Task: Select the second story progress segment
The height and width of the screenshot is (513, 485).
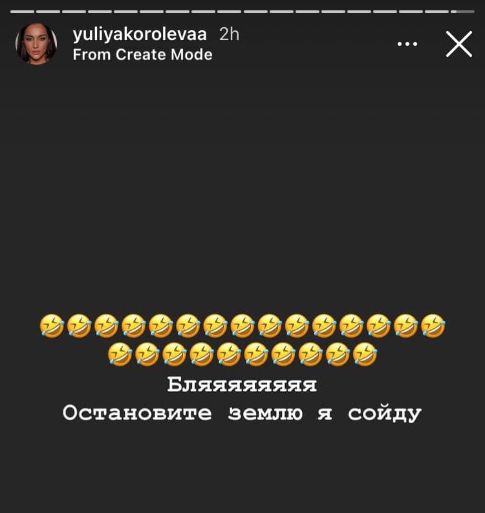Action: click(x=48, y=12)
